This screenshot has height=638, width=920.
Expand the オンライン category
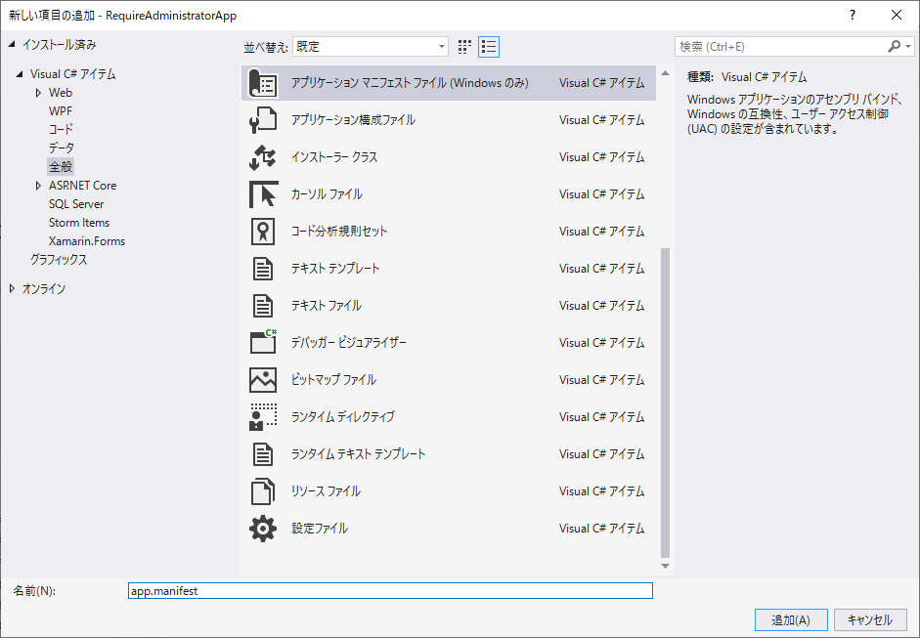tap(13, 289)
